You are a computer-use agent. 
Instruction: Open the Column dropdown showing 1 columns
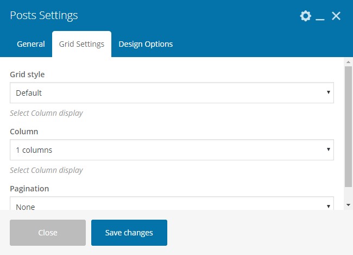(172, 150)
